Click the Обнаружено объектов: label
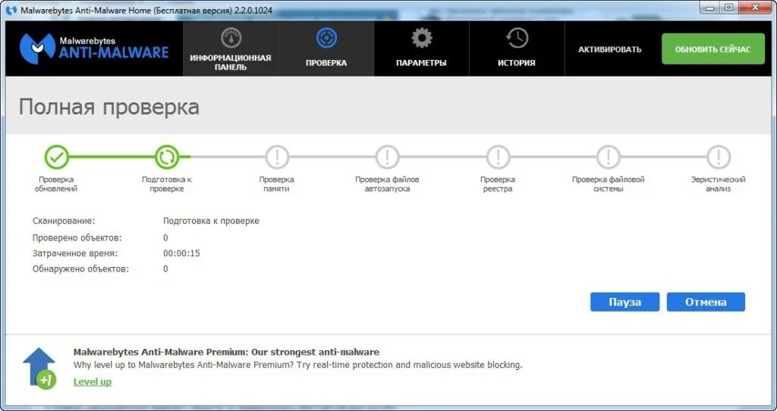 click(80, 269)
